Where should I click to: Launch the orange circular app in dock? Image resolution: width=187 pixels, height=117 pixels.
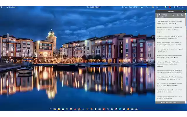(x=128, y=109)
